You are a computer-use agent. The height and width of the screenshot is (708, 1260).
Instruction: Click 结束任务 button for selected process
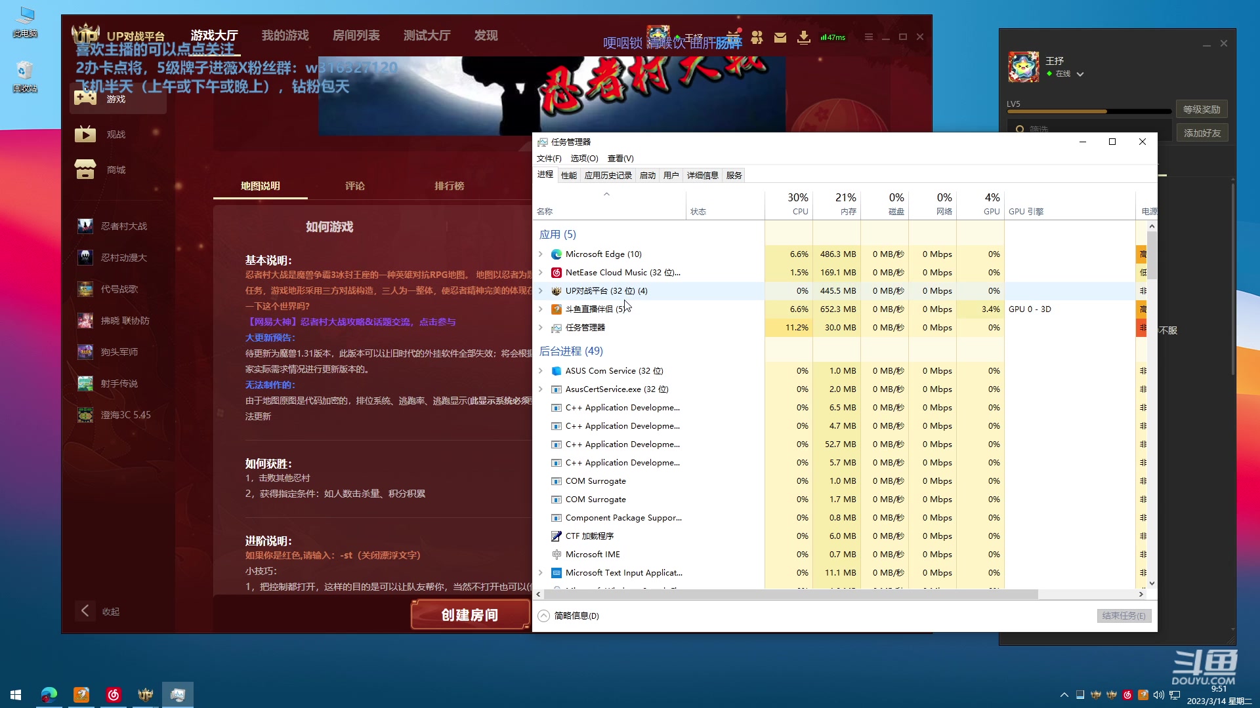click(x=1122, y=616)
